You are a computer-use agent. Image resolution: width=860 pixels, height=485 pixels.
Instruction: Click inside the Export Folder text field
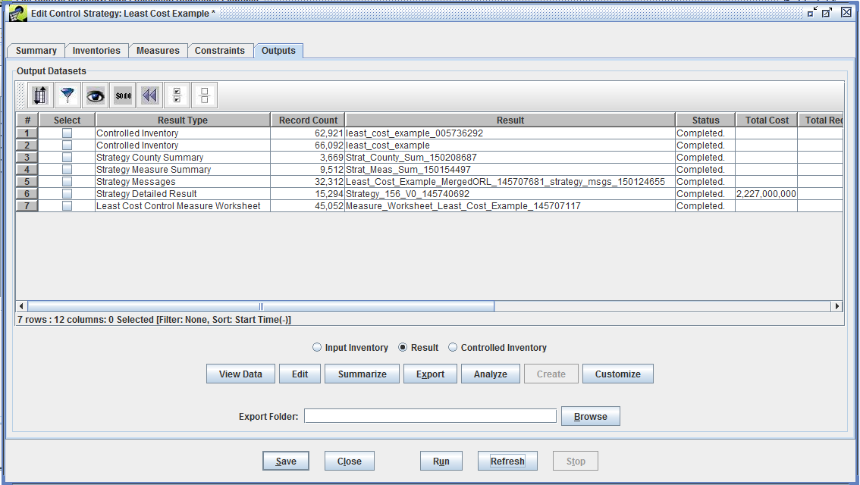[429, 415]
